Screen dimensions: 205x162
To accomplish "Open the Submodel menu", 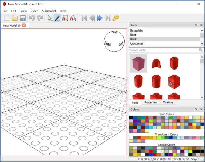I will click(49, 11).
